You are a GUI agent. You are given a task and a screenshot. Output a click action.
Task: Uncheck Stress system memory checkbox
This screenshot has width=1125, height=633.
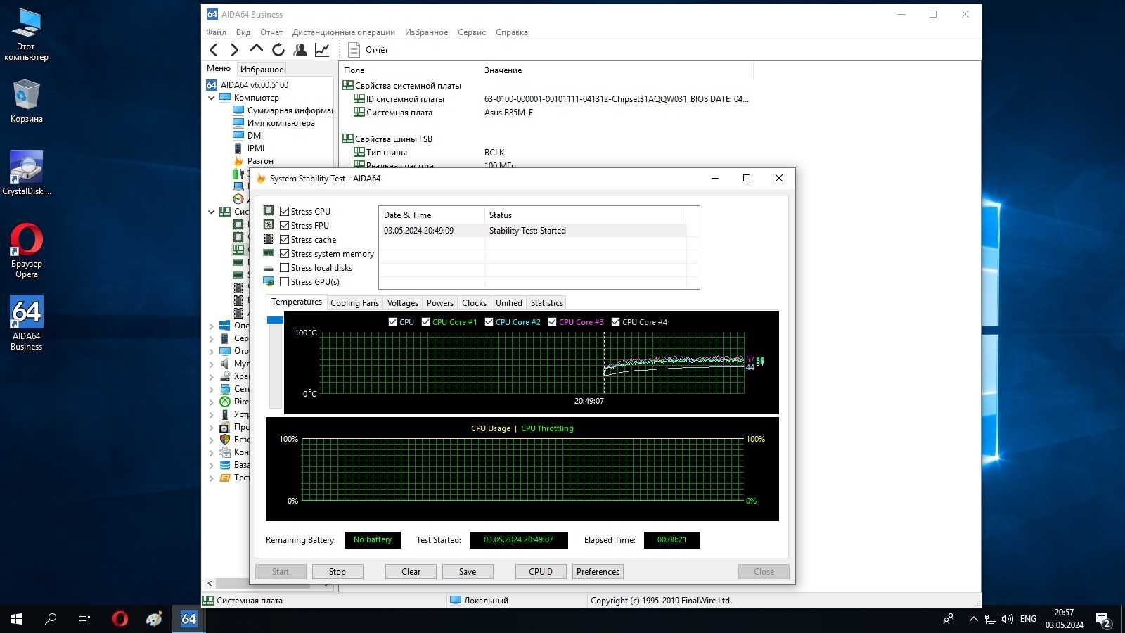coord(285,253)
